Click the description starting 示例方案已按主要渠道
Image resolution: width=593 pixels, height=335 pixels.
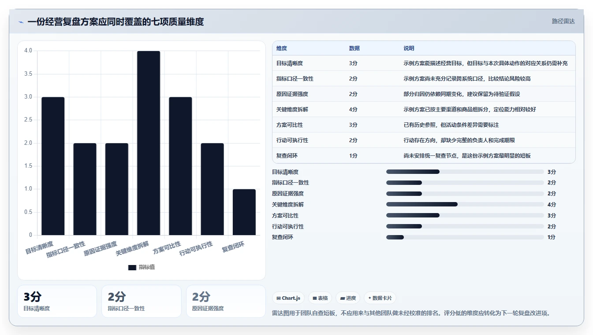coord(470,110)
